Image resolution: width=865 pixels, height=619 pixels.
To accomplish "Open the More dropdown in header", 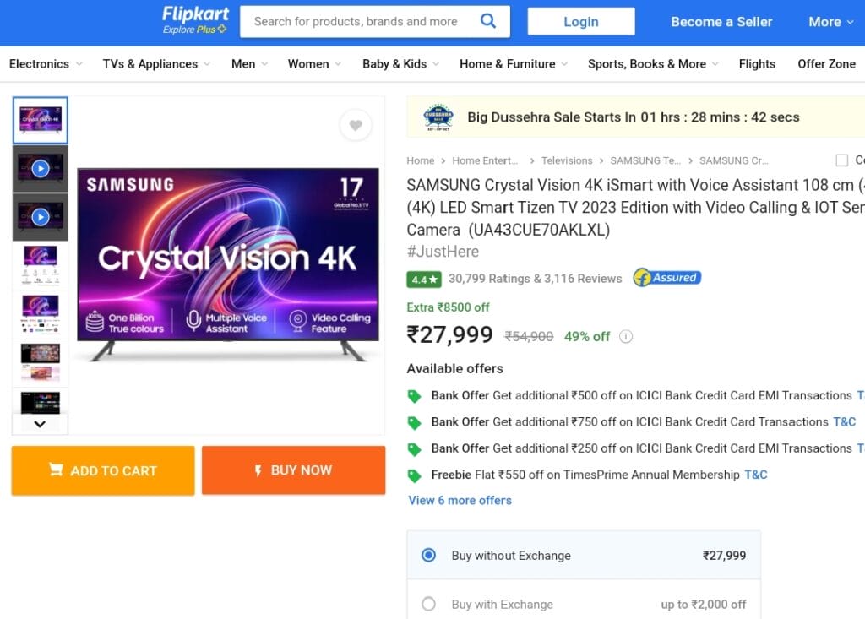I will click(831, 22).
